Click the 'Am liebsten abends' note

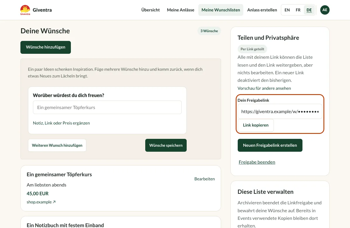[46, 185]
